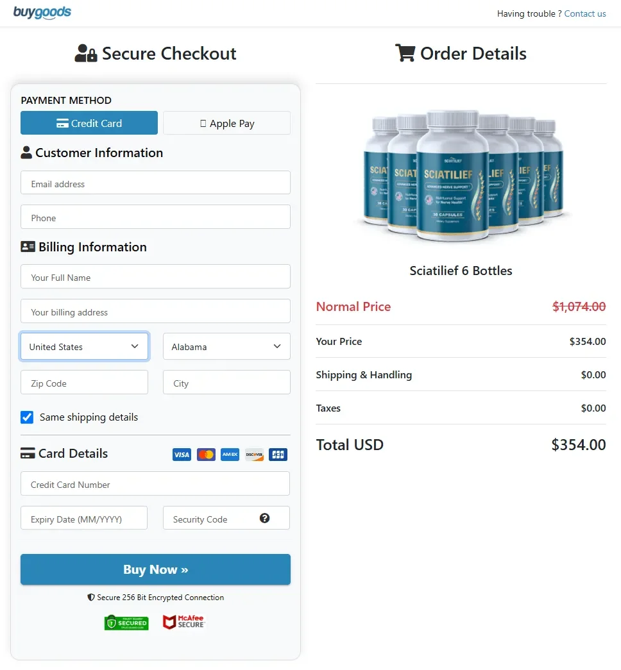
Task: Click the Discover card icon
Action: (254, 454)
